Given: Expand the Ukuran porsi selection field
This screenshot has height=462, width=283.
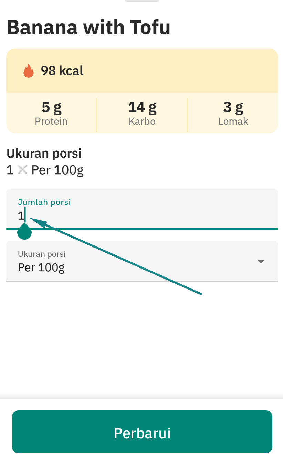Looking at the screenshot, I should (x=142, y=261).
